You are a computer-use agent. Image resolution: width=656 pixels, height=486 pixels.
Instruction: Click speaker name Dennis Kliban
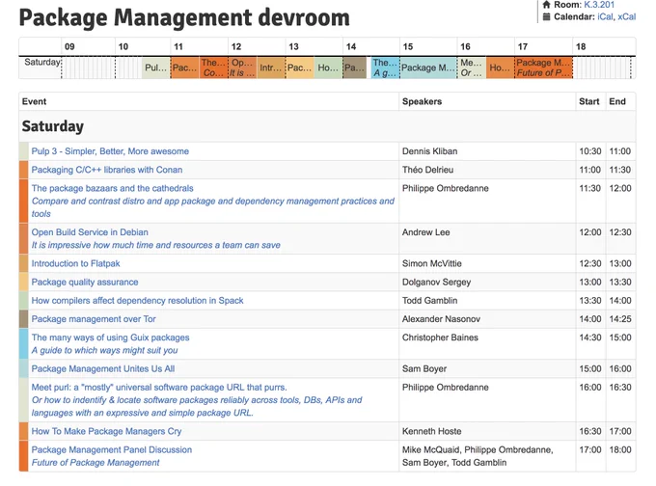(429, 151)
